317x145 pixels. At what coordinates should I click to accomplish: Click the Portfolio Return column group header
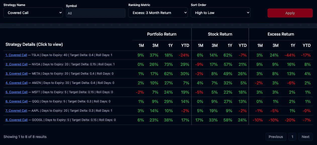[x=162, y=34]
